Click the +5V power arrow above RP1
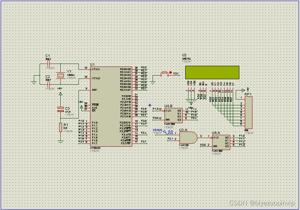Screen dimensions: 300x210 [x=243, y=90]
